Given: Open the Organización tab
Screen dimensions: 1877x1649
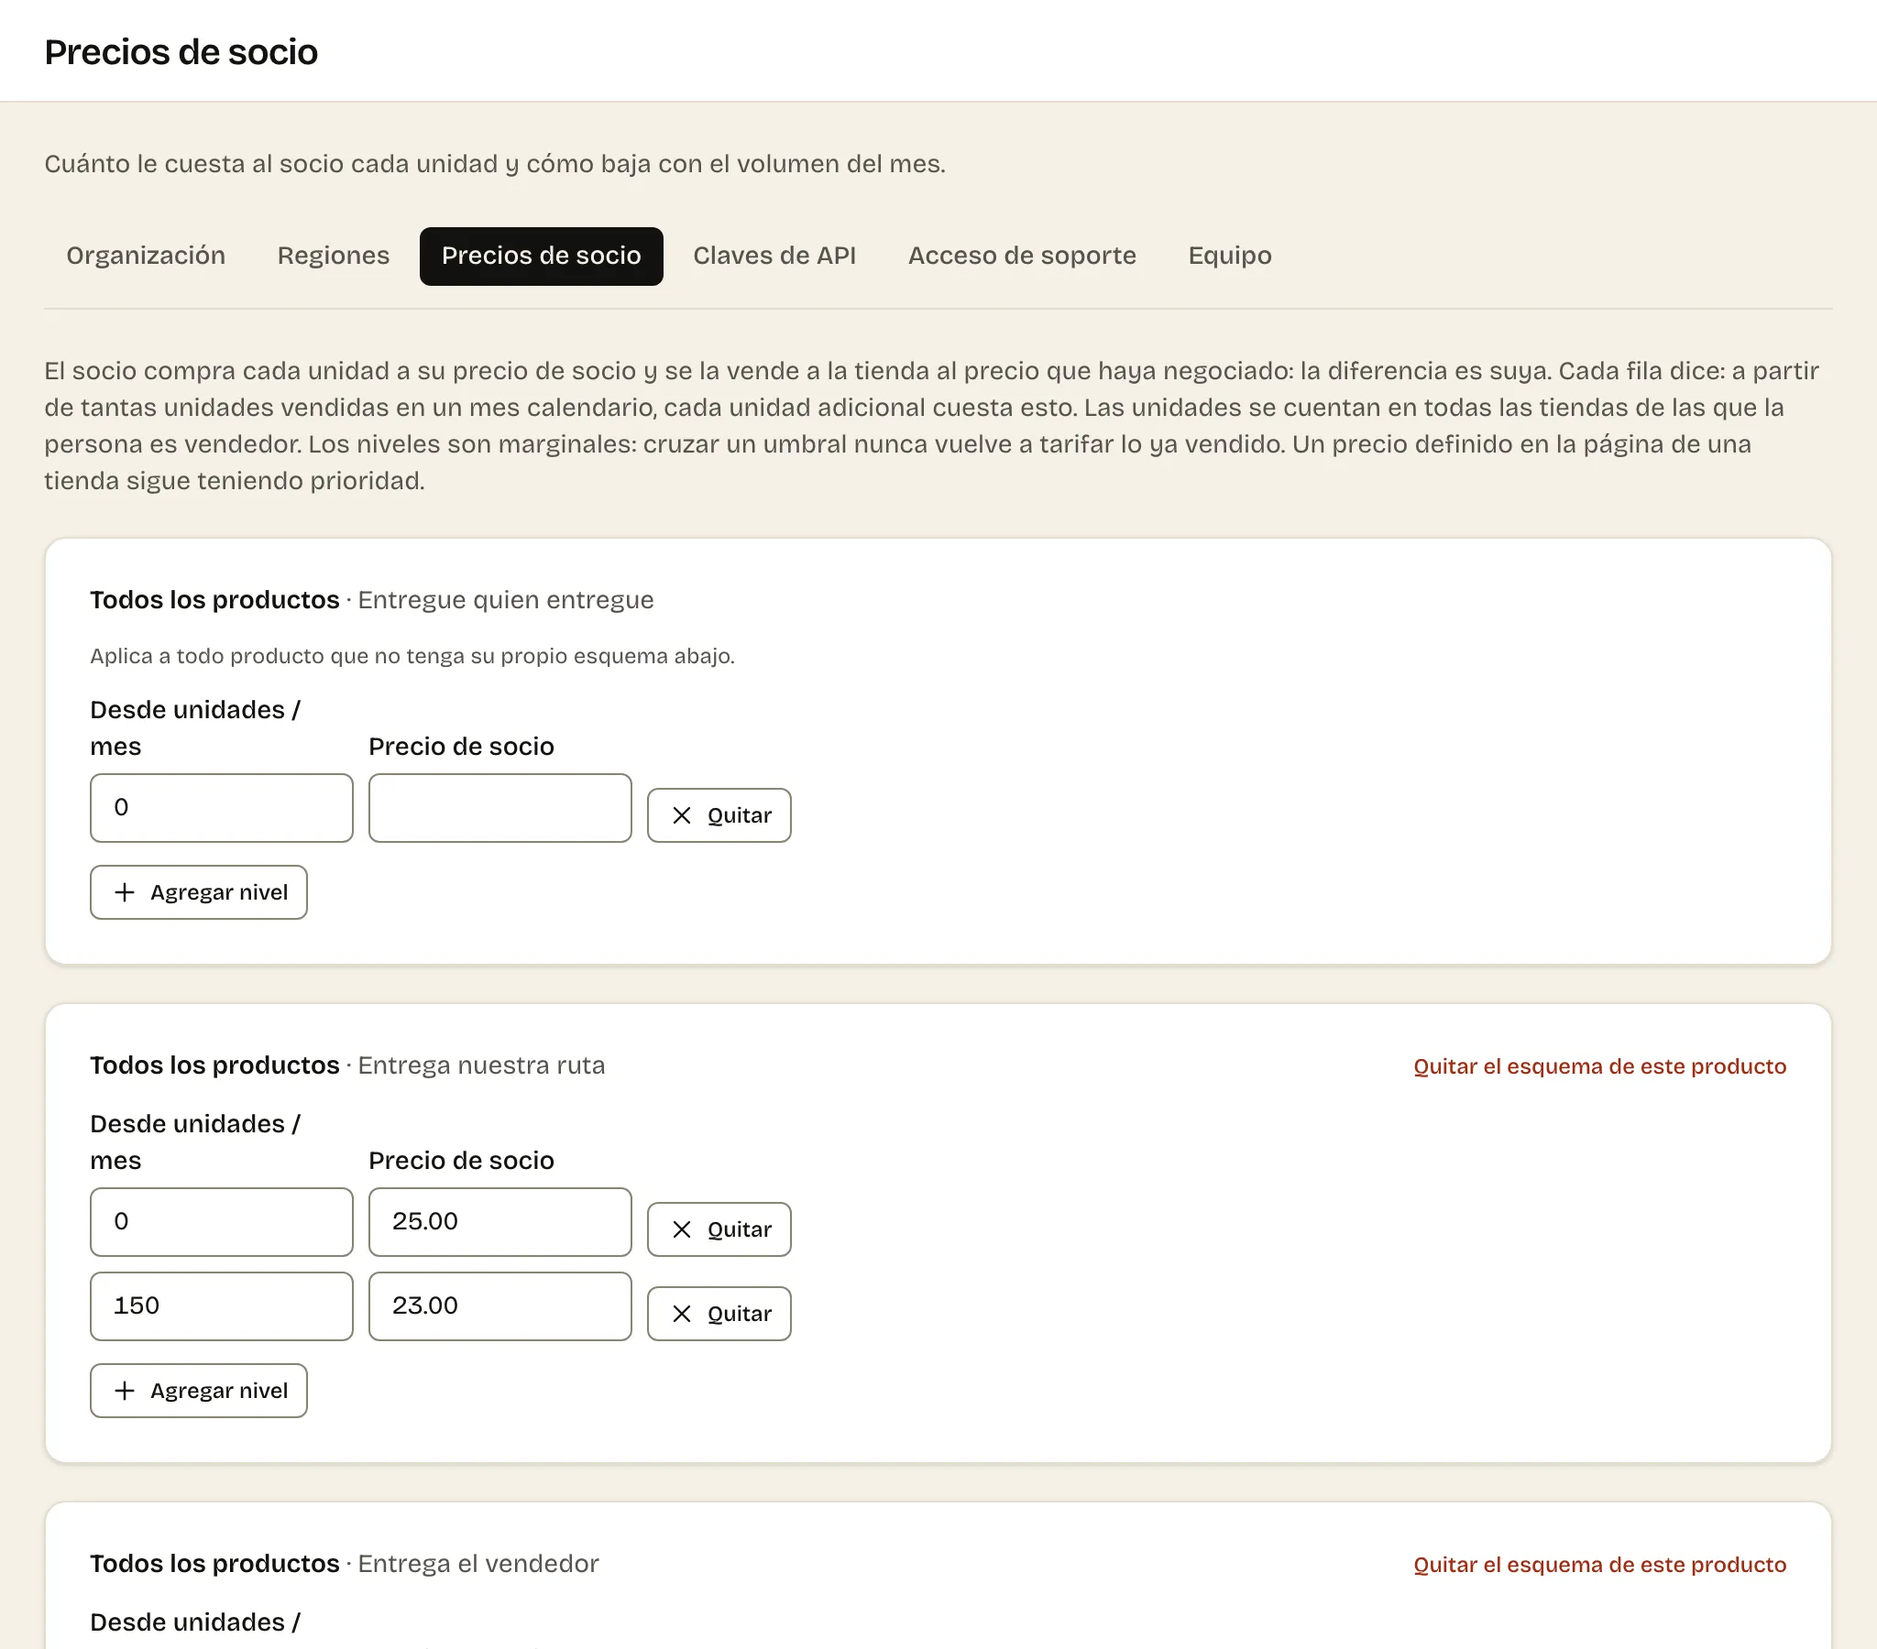Looking at the screenshot, I should (145, 257).
